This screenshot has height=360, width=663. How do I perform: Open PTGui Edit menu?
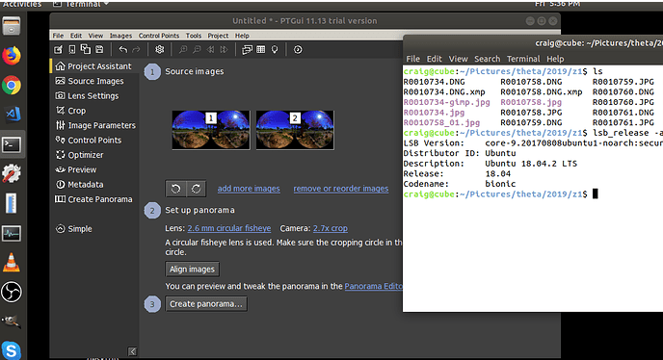tap(76, 36)
